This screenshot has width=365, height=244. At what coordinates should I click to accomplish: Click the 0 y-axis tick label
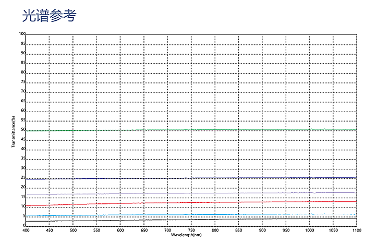[x=24, y=225]
